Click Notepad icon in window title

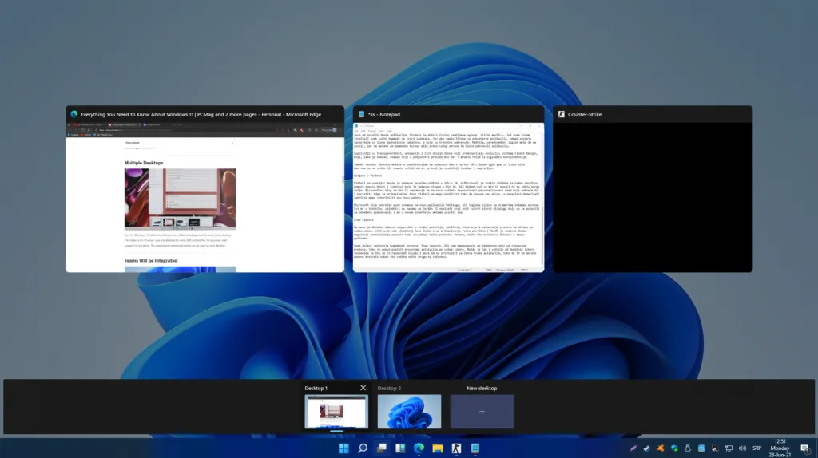pos(361,114)
